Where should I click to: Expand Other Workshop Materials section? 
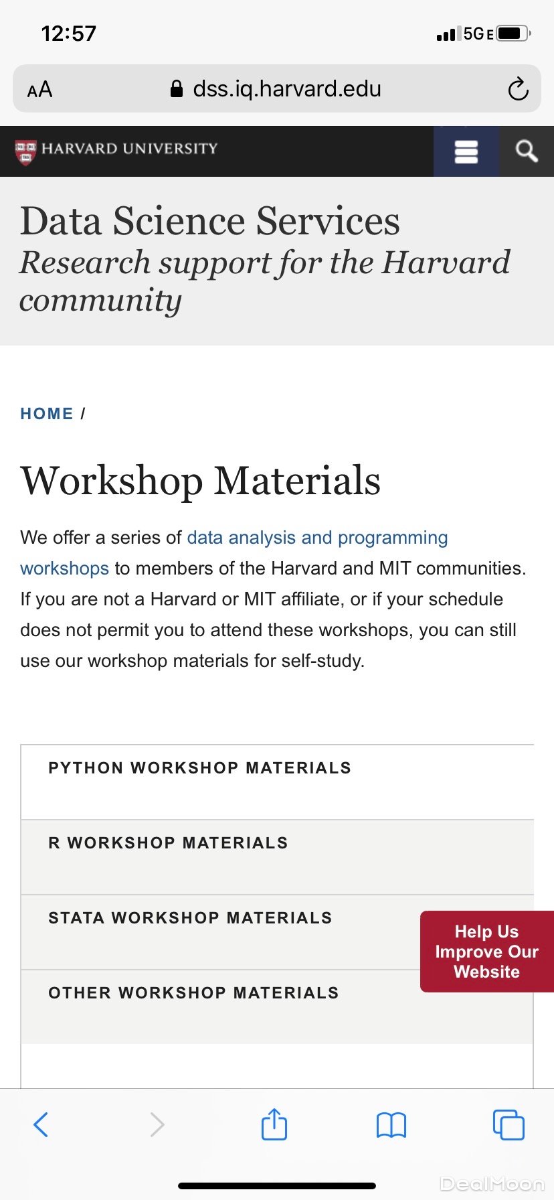click(193, 993)
